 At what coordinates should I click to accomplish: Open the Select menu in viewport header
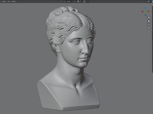[x=4, y=2]
